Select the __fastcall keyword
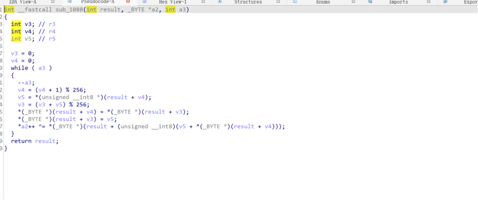This screenshot has height=200, width=478. (x=35, y=9)
